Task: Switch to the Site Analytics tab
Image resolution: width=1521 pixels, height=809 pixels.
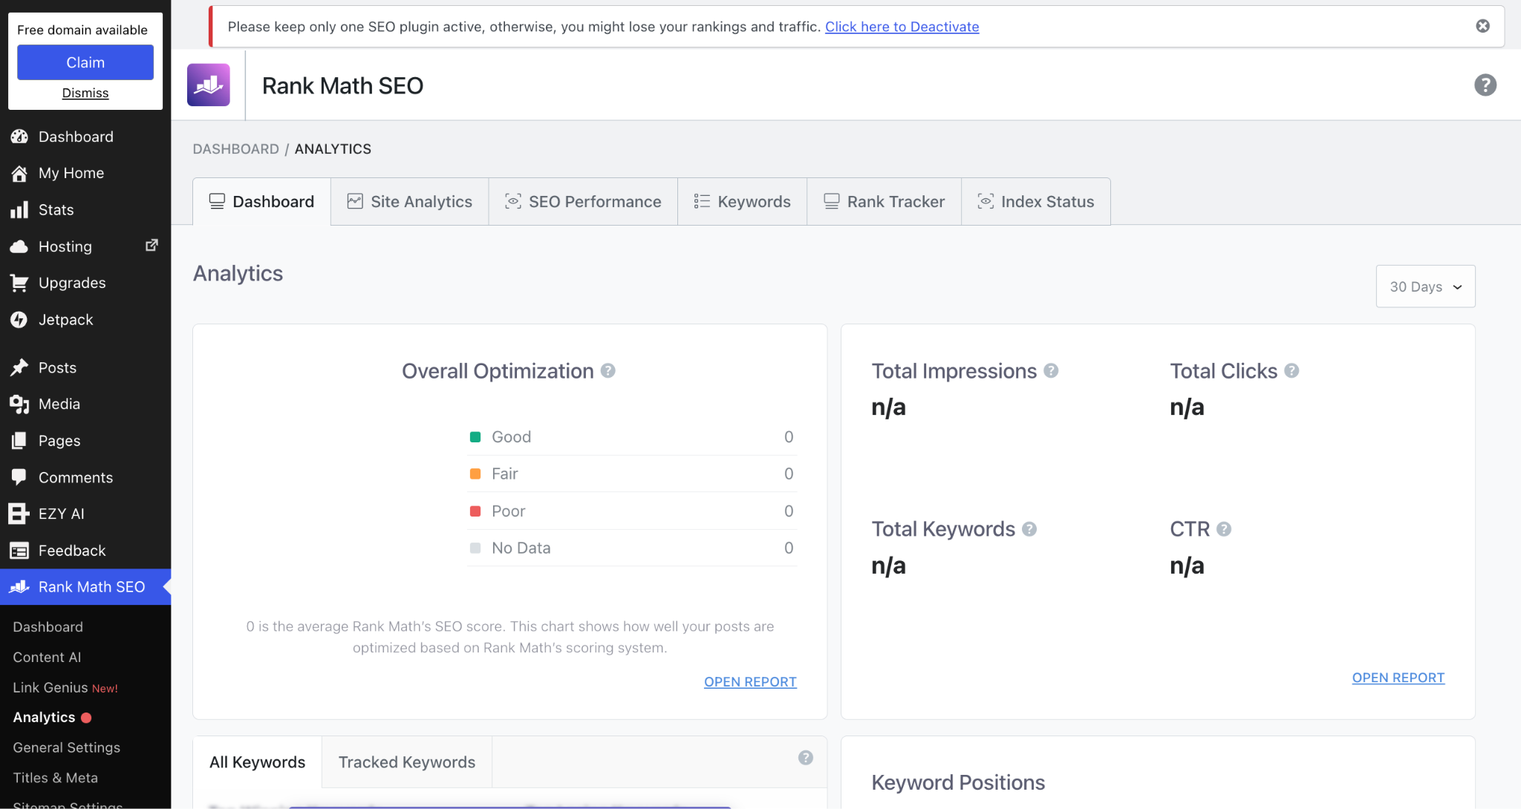Action: coord(410,201)
